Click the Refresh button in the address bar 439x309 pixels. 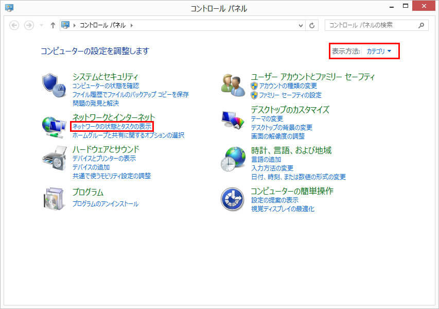pos(312,26)
